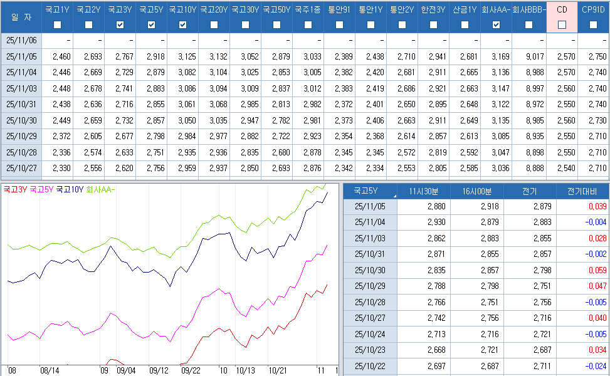610x376 pixels.
Task: Uncheck the 국고3Y checkbox
Action: pos(120,25)
